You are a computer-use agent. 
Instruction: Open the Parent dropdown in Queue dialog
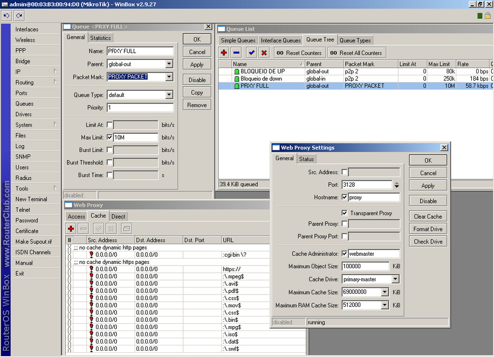click(x=169, y=64)
